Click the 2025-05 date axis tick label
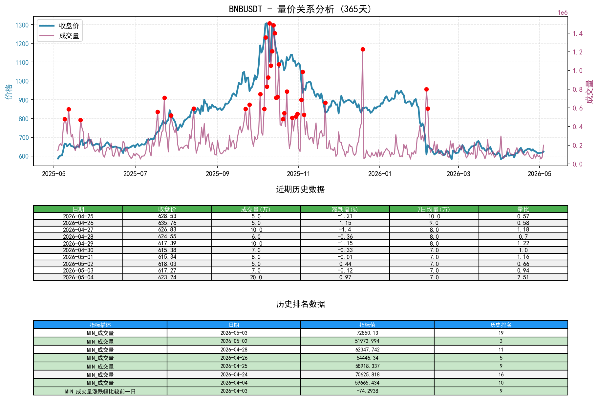Image resolution: width=598 pixels, height=400 pixels. coord(54,174)
